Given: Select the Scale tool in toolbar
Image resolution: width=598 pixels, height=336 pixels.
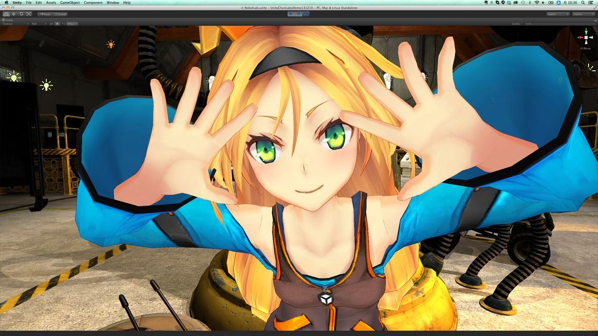Looking at the screenshot, I should [x=28, y=14].
